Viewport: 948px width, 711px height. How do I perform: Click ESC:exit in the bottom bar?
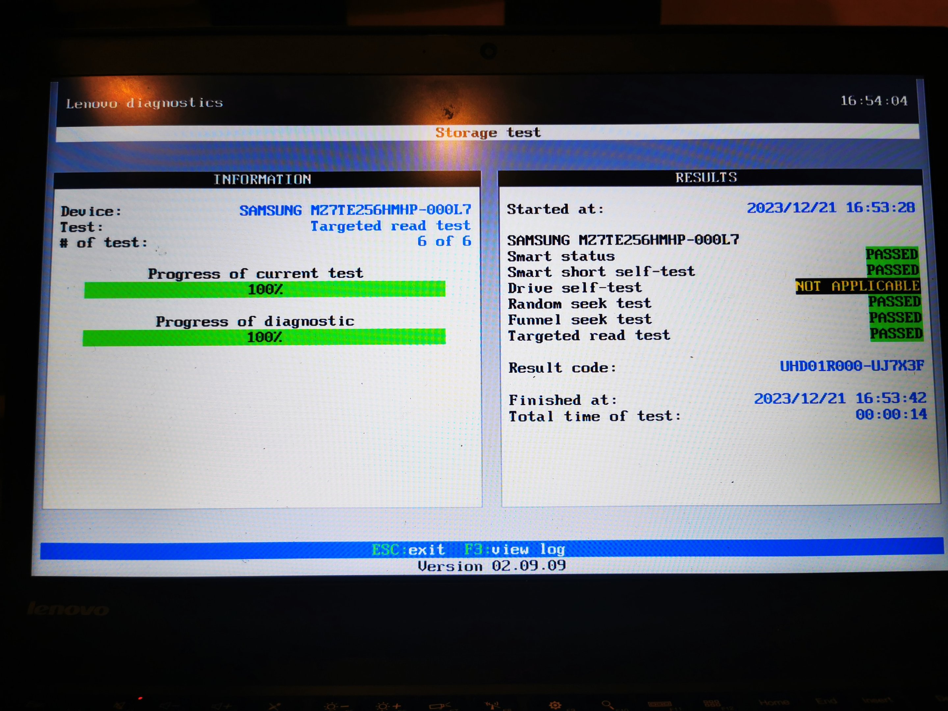[408, 549]
